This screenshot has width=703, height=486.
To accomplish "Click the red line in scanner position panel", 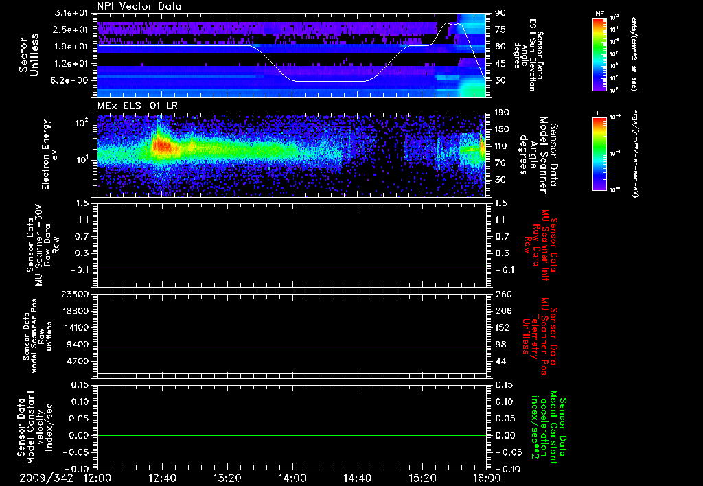I will pos(292,349).
